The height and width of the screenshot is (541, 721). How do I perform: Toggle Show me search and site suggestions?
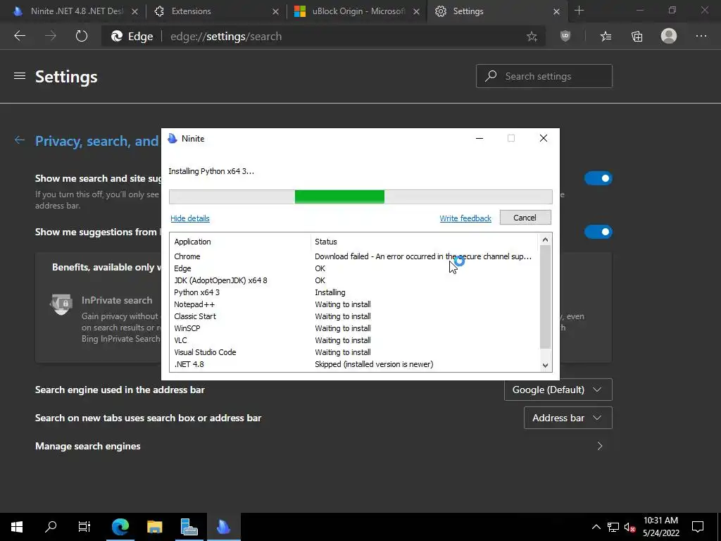[x=598, y=178]
